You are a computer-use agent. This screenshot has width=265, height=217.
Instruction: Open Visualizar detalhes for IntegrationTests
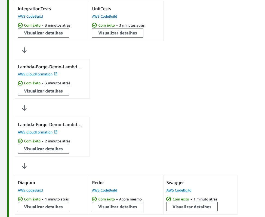coord(43,33)
